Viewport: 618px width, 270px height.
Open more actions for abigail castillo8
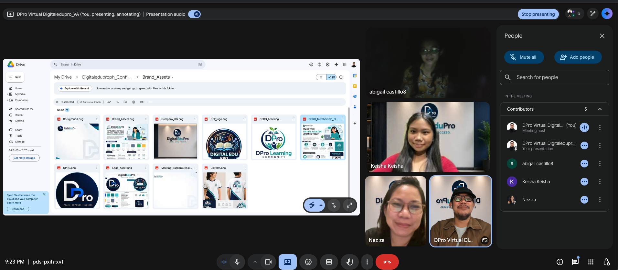click(600, 164)
